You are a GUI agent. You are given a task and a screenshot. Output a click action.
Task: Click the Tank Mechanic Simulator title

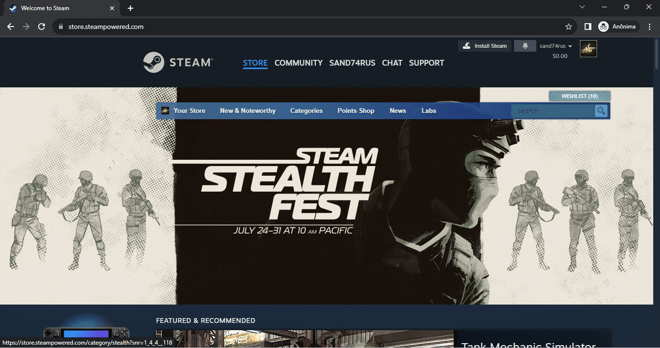point(528,345)
